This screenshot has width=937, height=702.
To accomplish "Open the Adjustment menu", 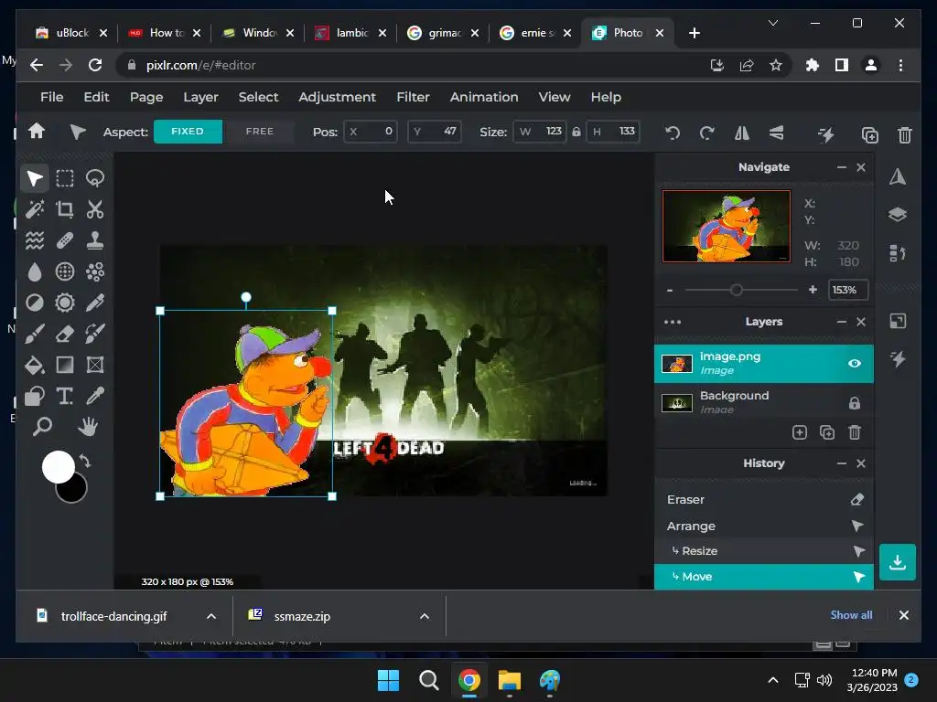I will point(337,97).
